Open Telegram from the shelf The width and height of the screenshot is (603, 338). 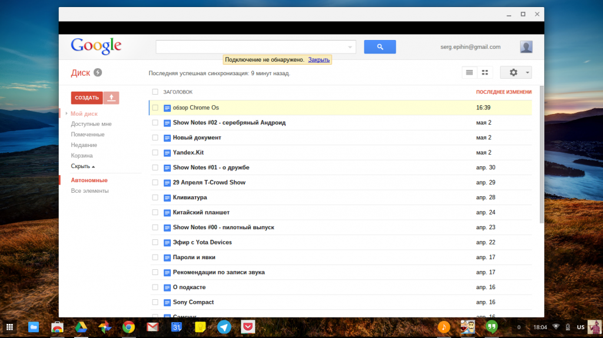click(x=224, y=327)
